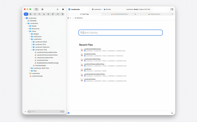
Task: Switch to the LandmarkGridItemView tab
Action: click(119, 14)
